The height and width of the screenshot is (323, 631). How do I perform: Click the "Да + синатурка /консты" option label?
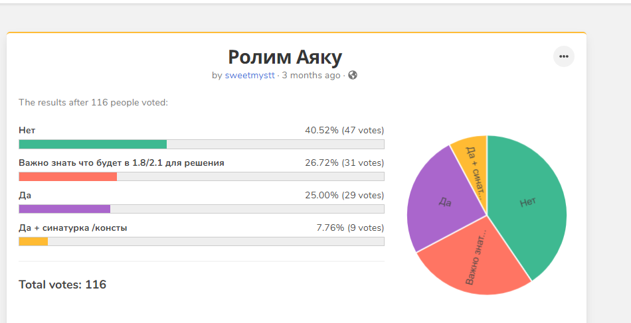click(x=73, y=227)
